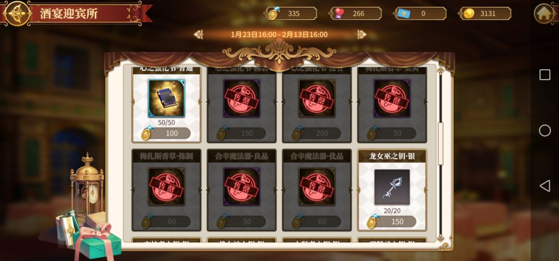This screenshot has height=261, width=559.
Task: Tap the gold coin balance 3131
Action: 485,13
